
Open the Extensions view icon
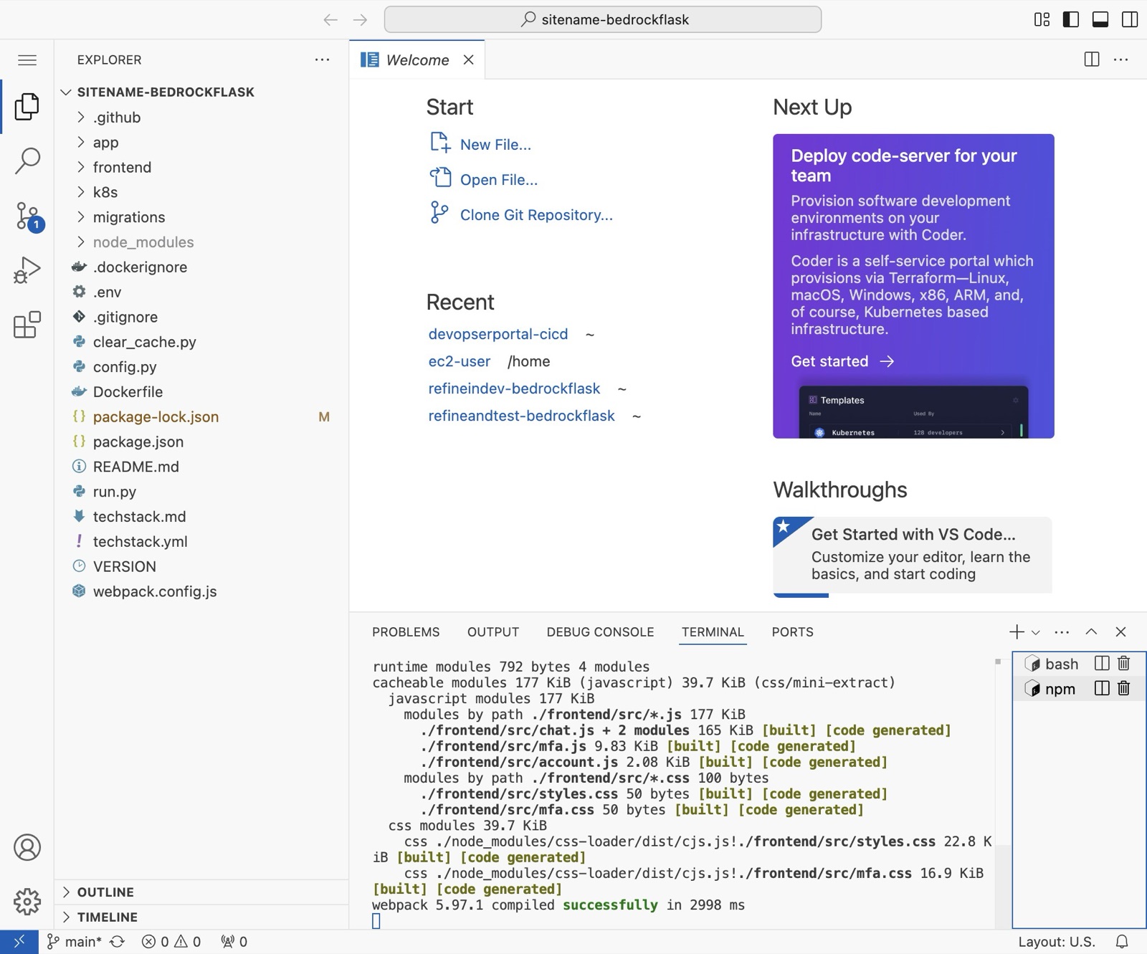(x=27, y=325)
